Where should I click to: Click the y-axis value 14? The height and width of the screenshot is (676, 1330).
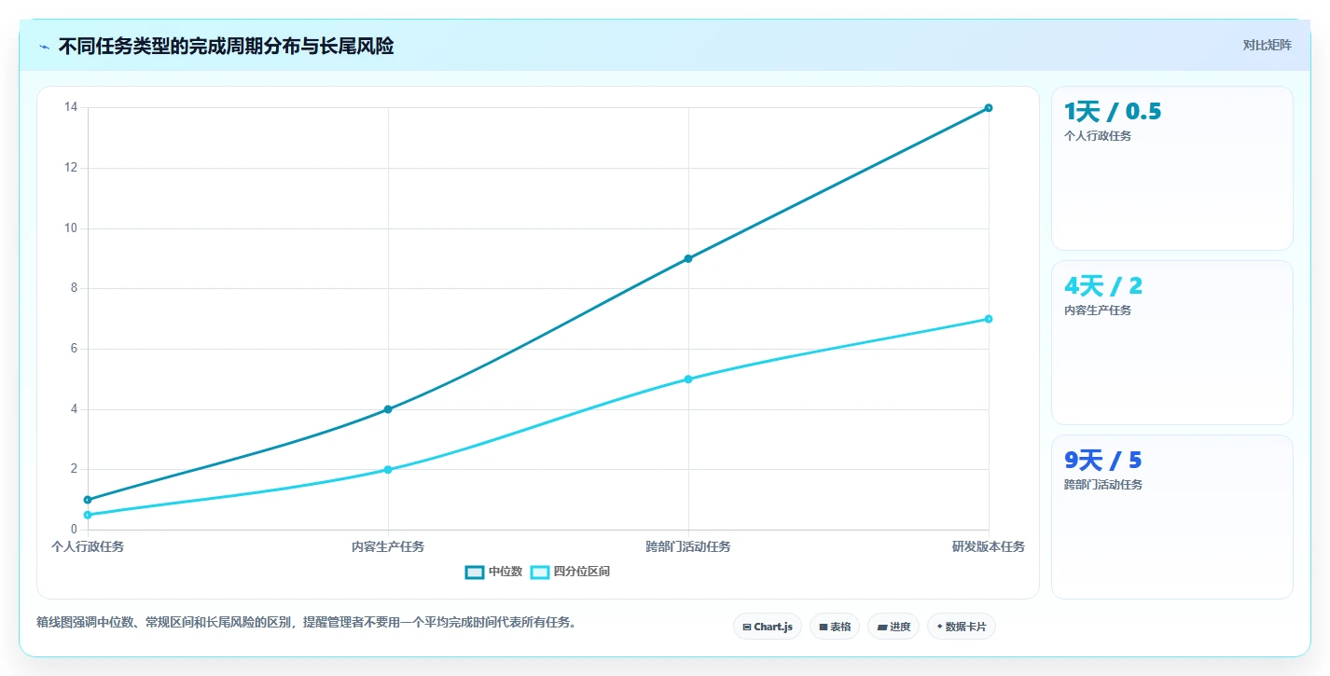(x=71, y=107)
